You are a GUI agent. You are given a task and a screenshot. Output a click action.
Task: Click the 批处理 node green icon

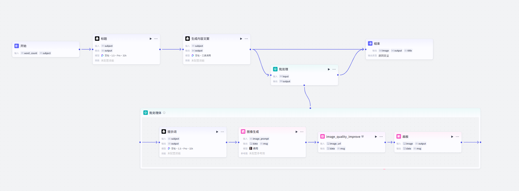(x=275, y=69)
